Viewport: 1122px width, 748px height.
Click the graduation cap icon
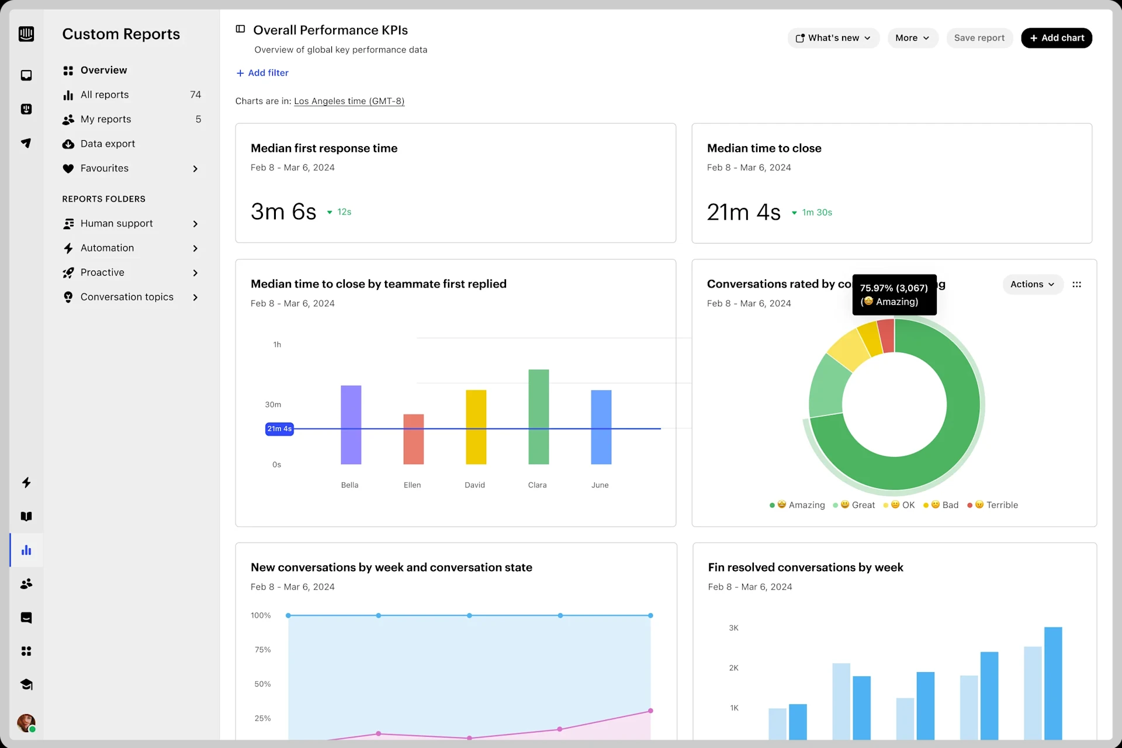point(26,685)
